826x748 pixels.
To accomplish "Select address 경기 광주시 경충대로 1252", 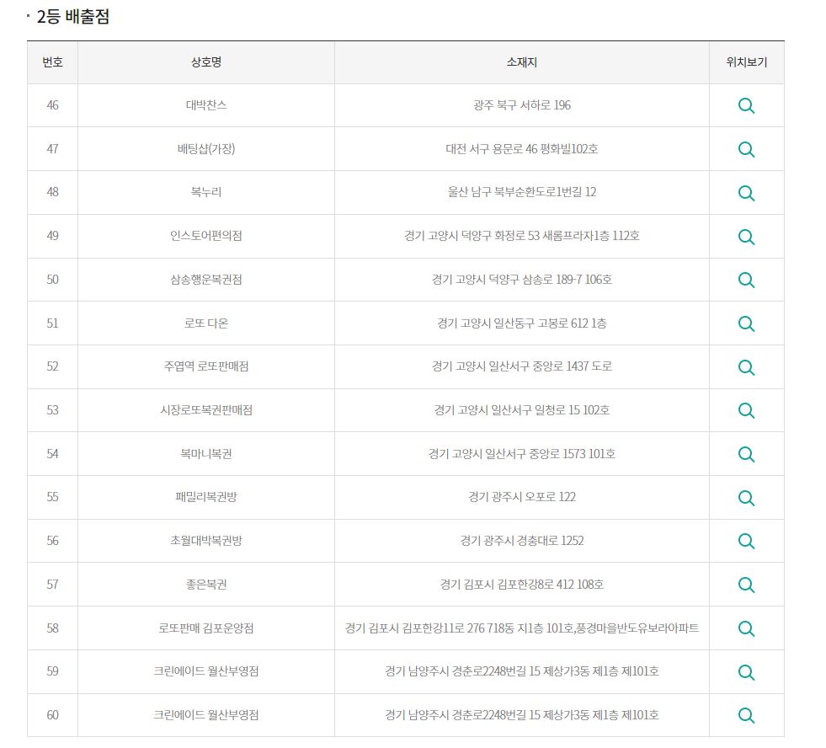I will click(x=521, y=541).
